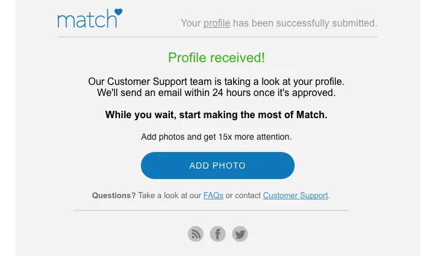Click the RSS feed icon

196,234
